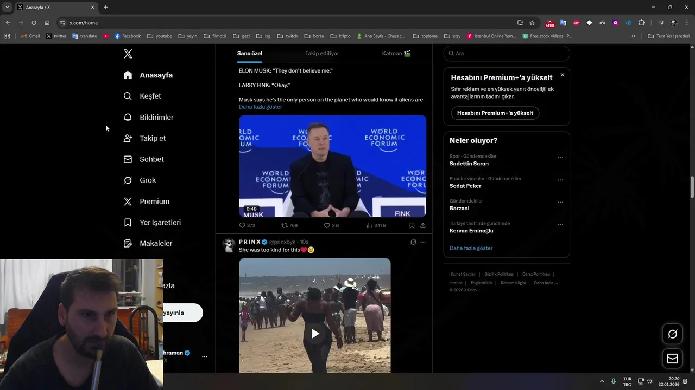
Task: Click the browser reload button
Action: pos(34,23)
